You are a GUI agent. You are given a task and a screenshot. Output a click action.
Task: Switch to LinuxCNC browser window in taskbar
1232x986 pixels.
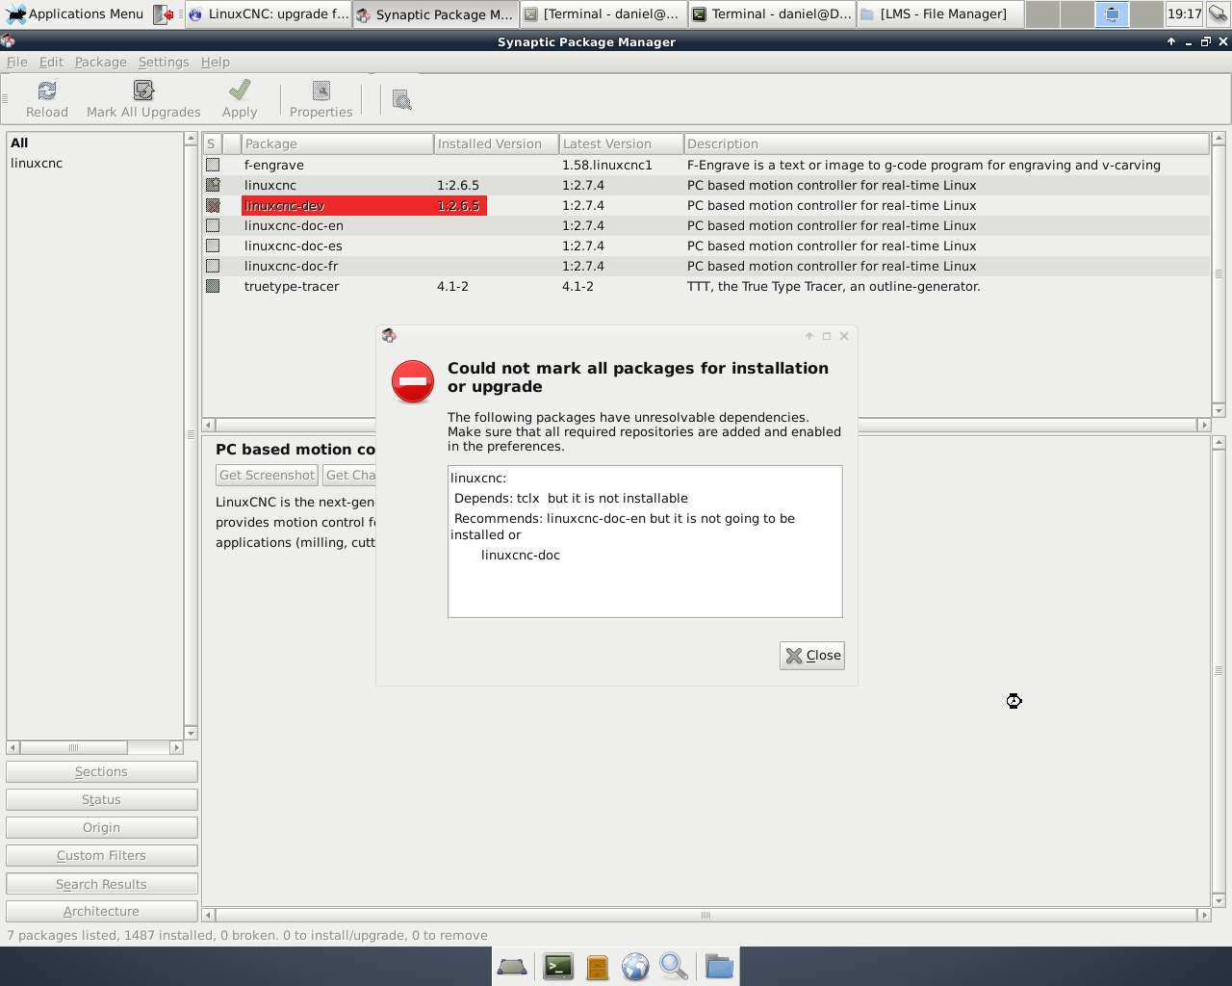click(269, 14)
